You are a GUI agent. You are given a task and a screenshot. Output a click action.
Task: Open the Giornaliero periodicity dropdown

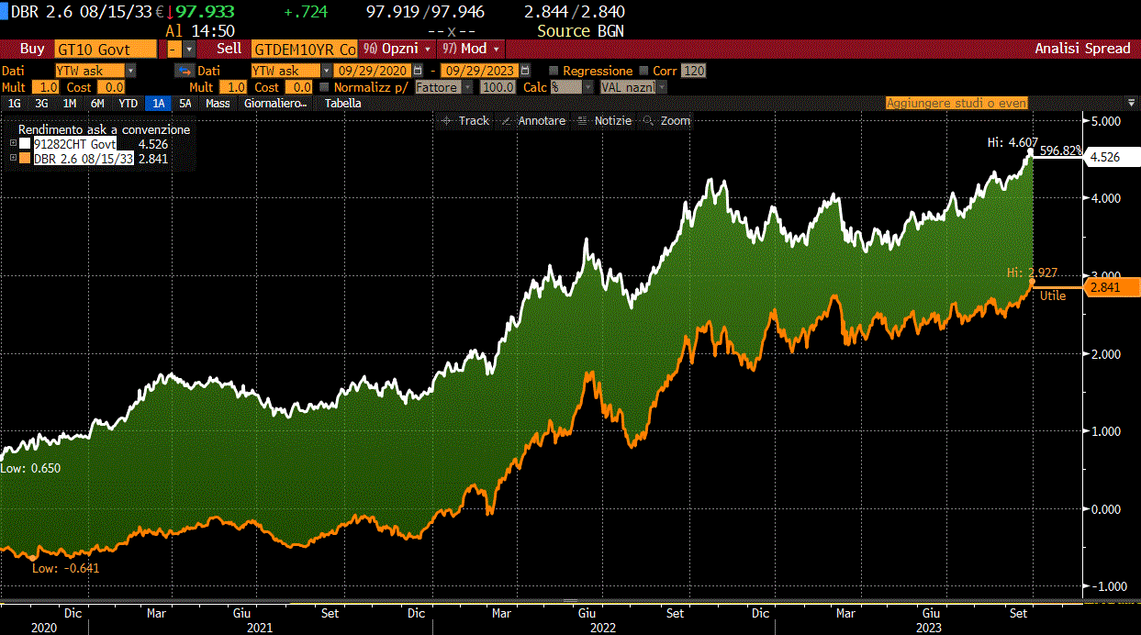click(x=275, y=104)
